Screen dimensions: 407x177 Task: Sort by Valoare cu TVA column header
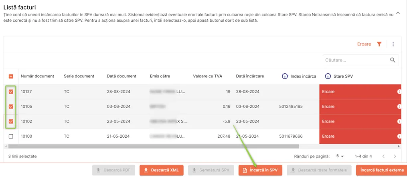pos(208,76)
